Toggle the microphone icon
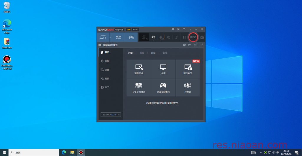The width and height of the screenshot is (302, 156). pos(161,37)
